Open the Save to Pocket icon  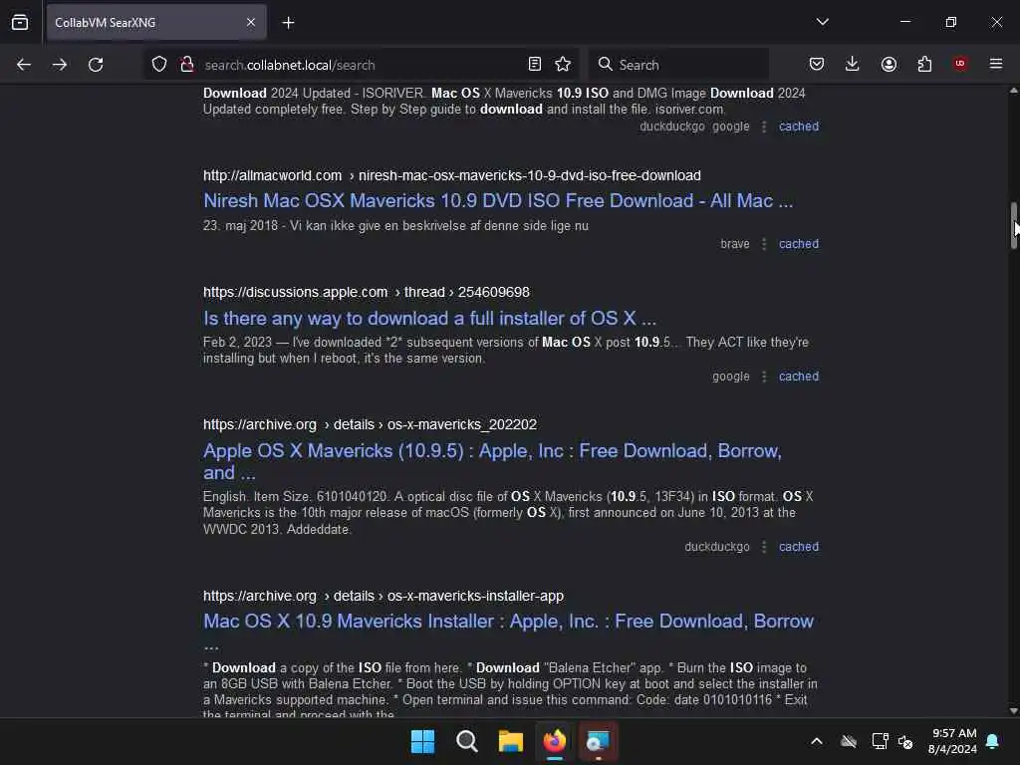pyautogui.click(x=817, y=64)
